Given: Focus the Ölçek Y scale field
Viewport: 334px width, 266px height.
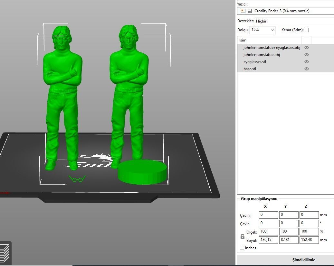Looking at the screenshot, I should (289, 231).
